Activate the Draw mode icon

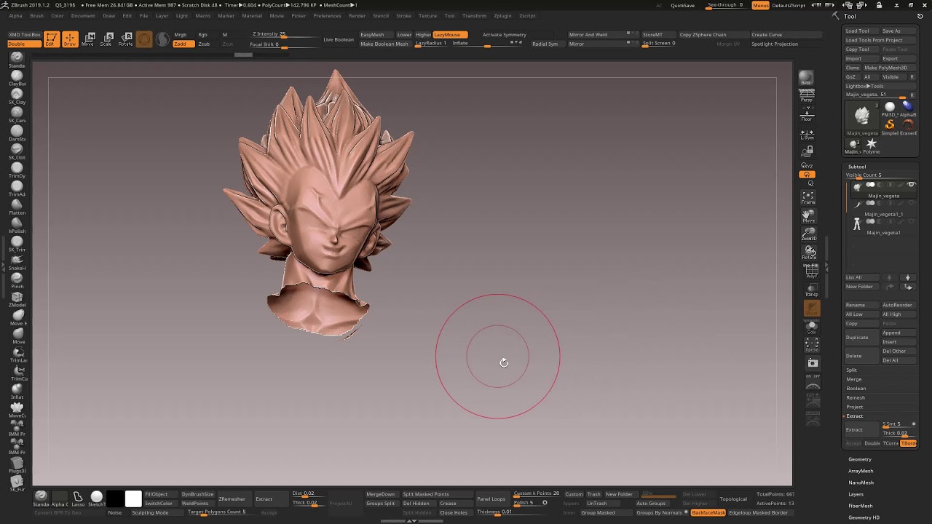(x=70, y=39)
